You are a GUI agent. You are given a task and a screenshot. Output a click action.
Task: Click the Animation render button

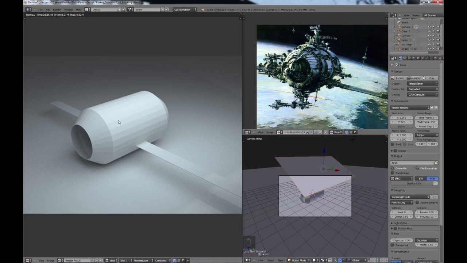414,78
